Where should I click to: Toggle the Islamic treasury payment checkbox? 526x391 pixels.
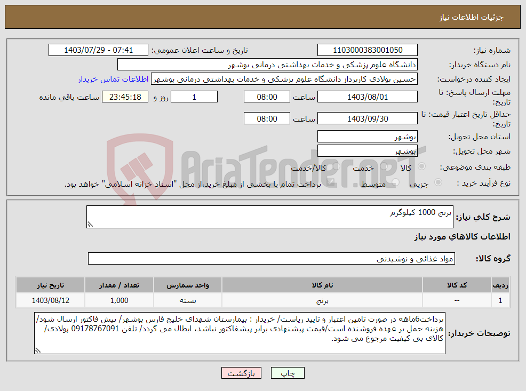330,182
